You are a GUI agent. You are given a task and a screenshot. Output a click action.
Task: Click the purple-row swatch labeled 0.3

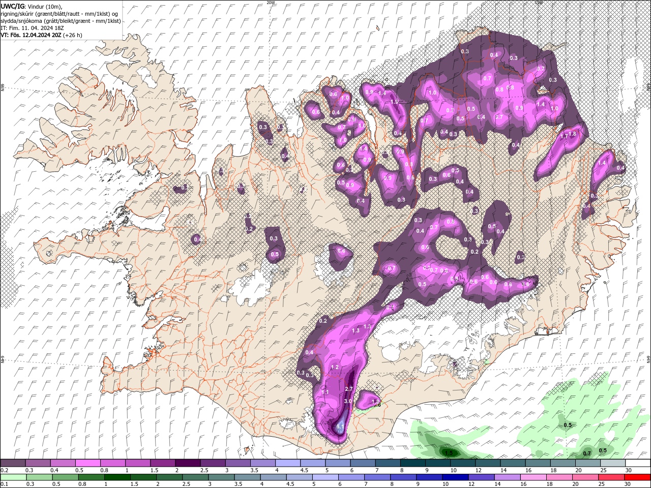(38, 463)
